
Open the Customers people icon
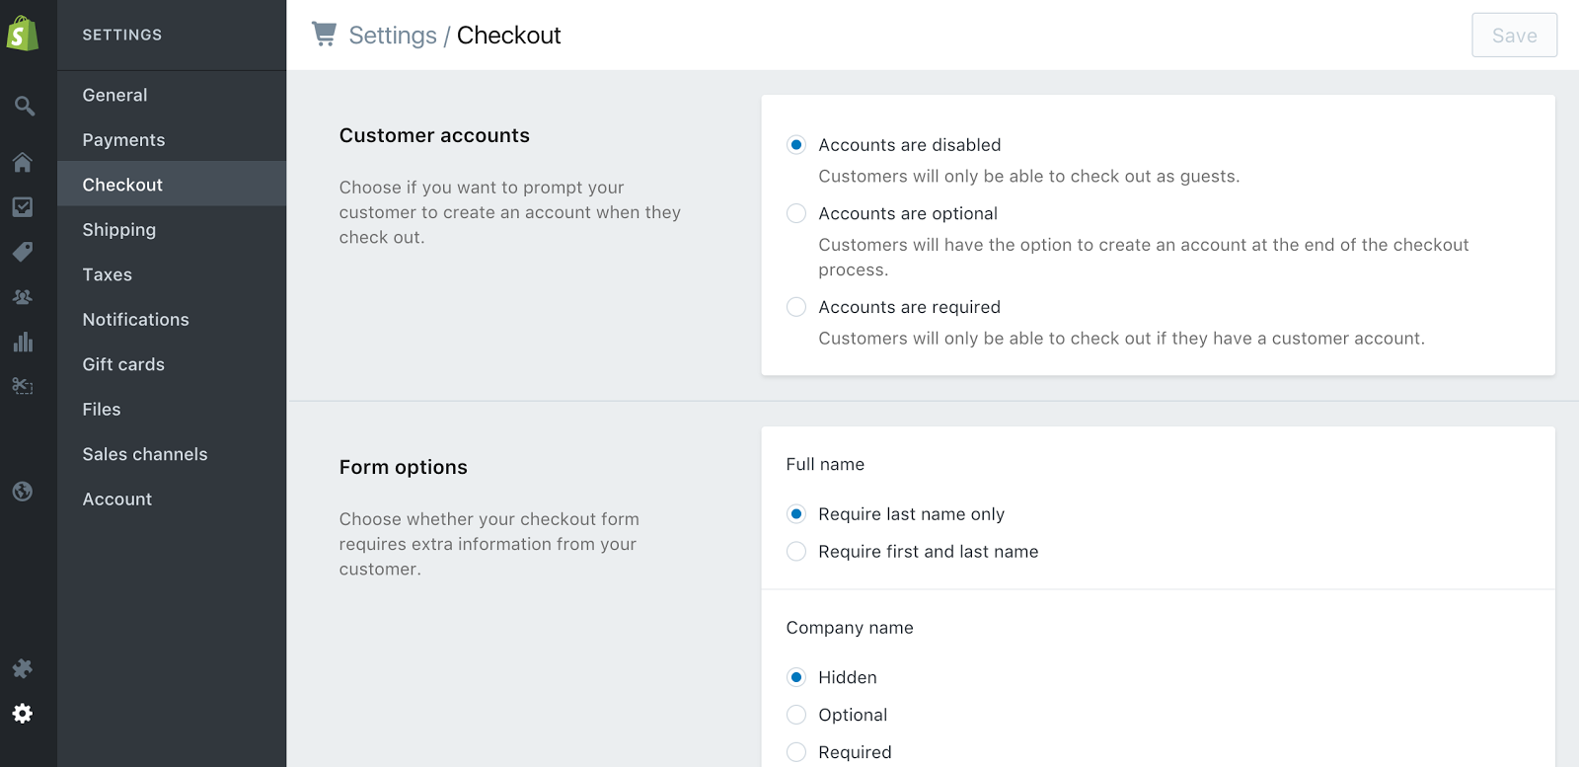(x=23, y=297)
